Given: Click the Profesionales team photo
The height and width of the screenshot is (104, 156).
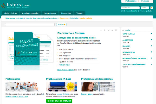Looking at the screenshot, I should 22,87.
